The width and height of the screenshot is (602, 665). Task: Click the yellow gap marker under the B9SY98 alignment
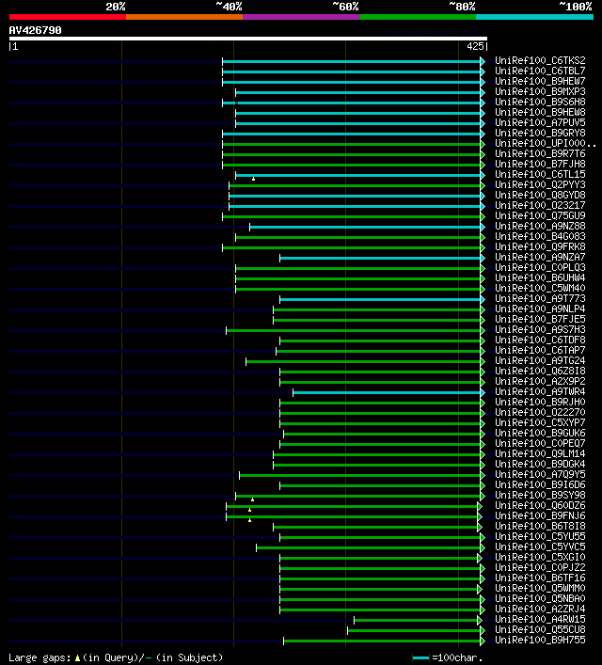pos(252,499)
